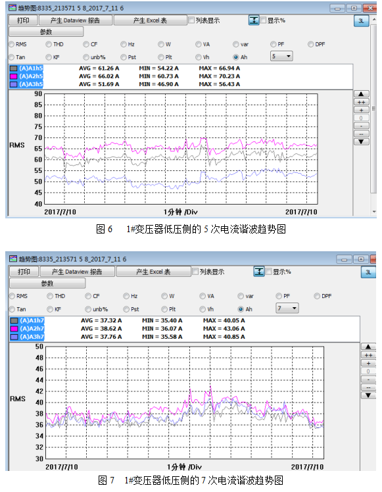Click 产生 Excel 表 in bottom window
This screenshot has height=492, width=382.
(153, 272)
